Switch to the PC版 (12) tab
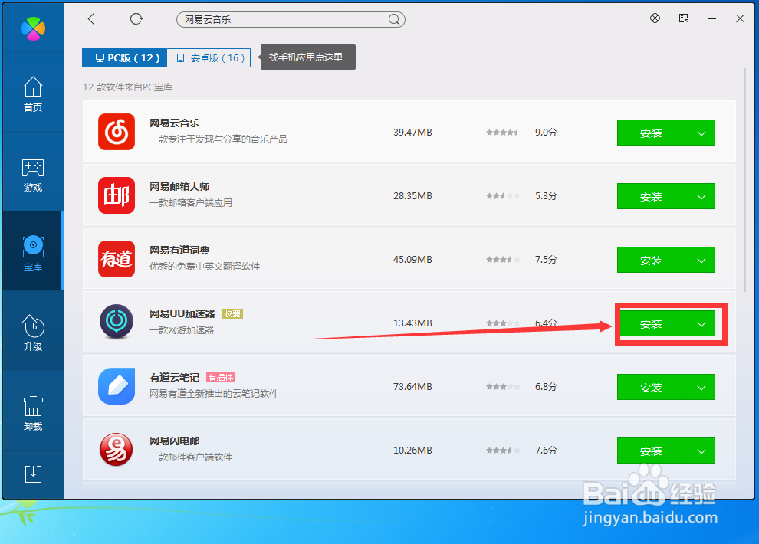Viewport: 759px width, 544px height. pyautogui.click(x=125, y=58)
